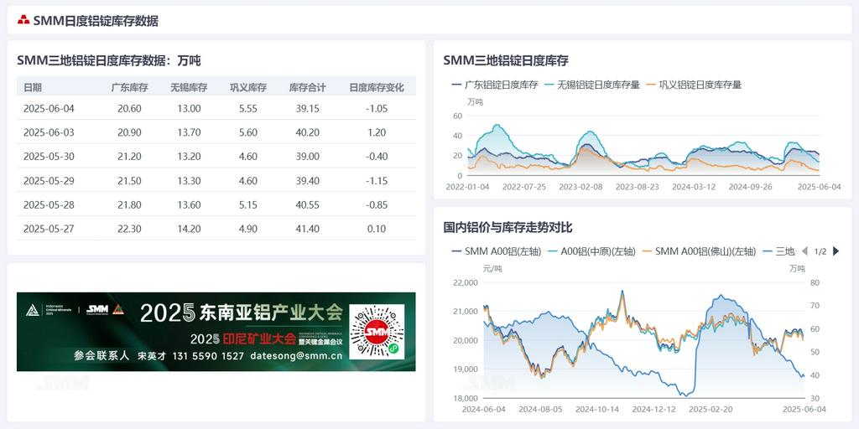Toggle A00铝(中原)(左轴) legend series

[x=591, y=251]
